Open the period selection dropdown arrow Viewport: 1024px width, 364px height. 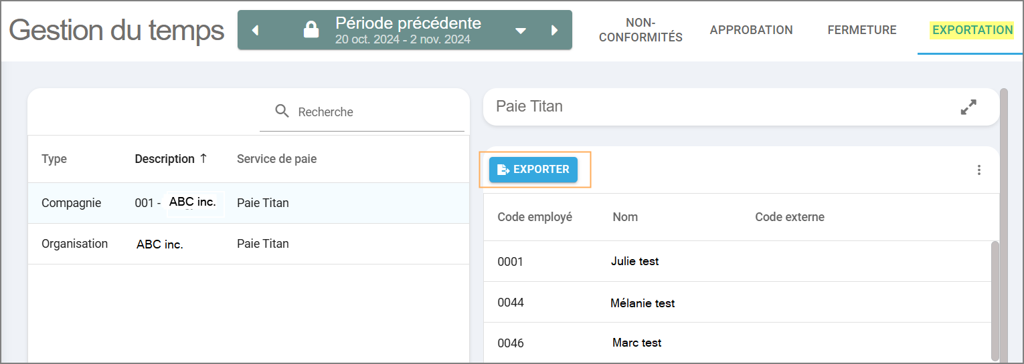point(521,31)
